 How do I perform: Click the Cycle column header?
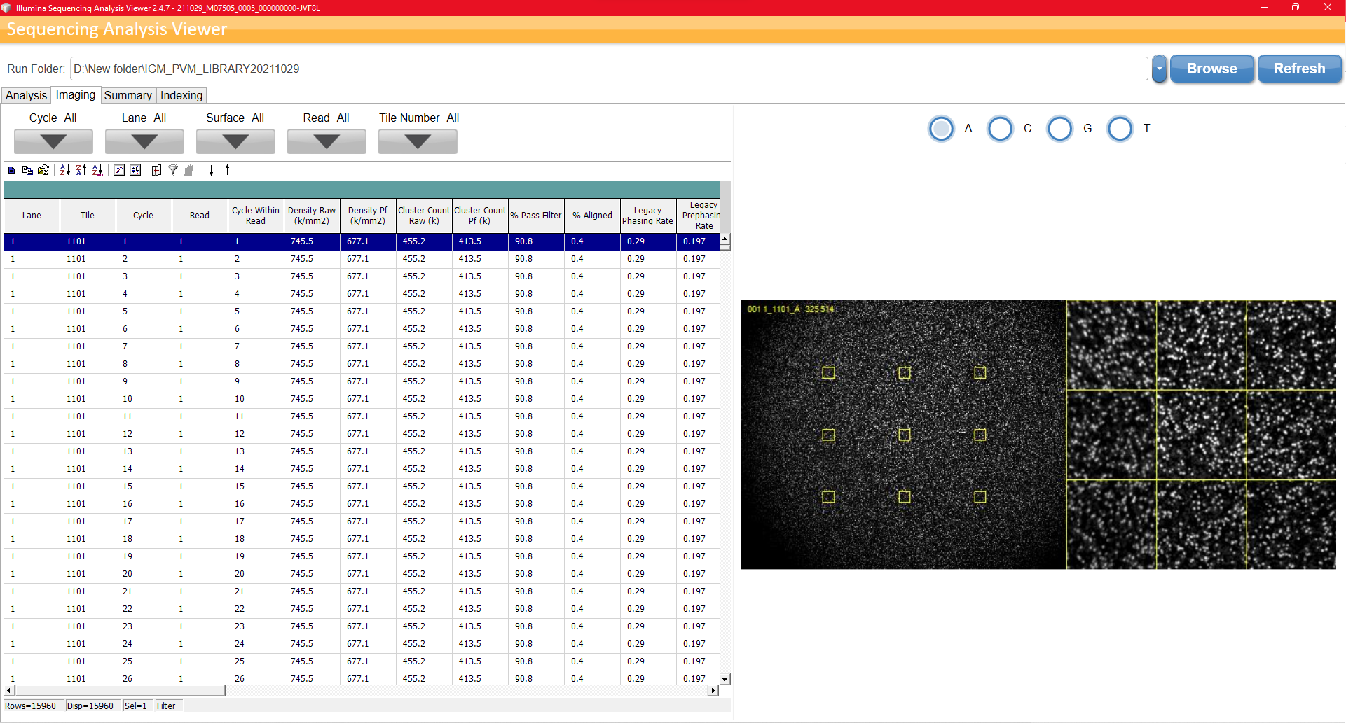click(144, 216)
